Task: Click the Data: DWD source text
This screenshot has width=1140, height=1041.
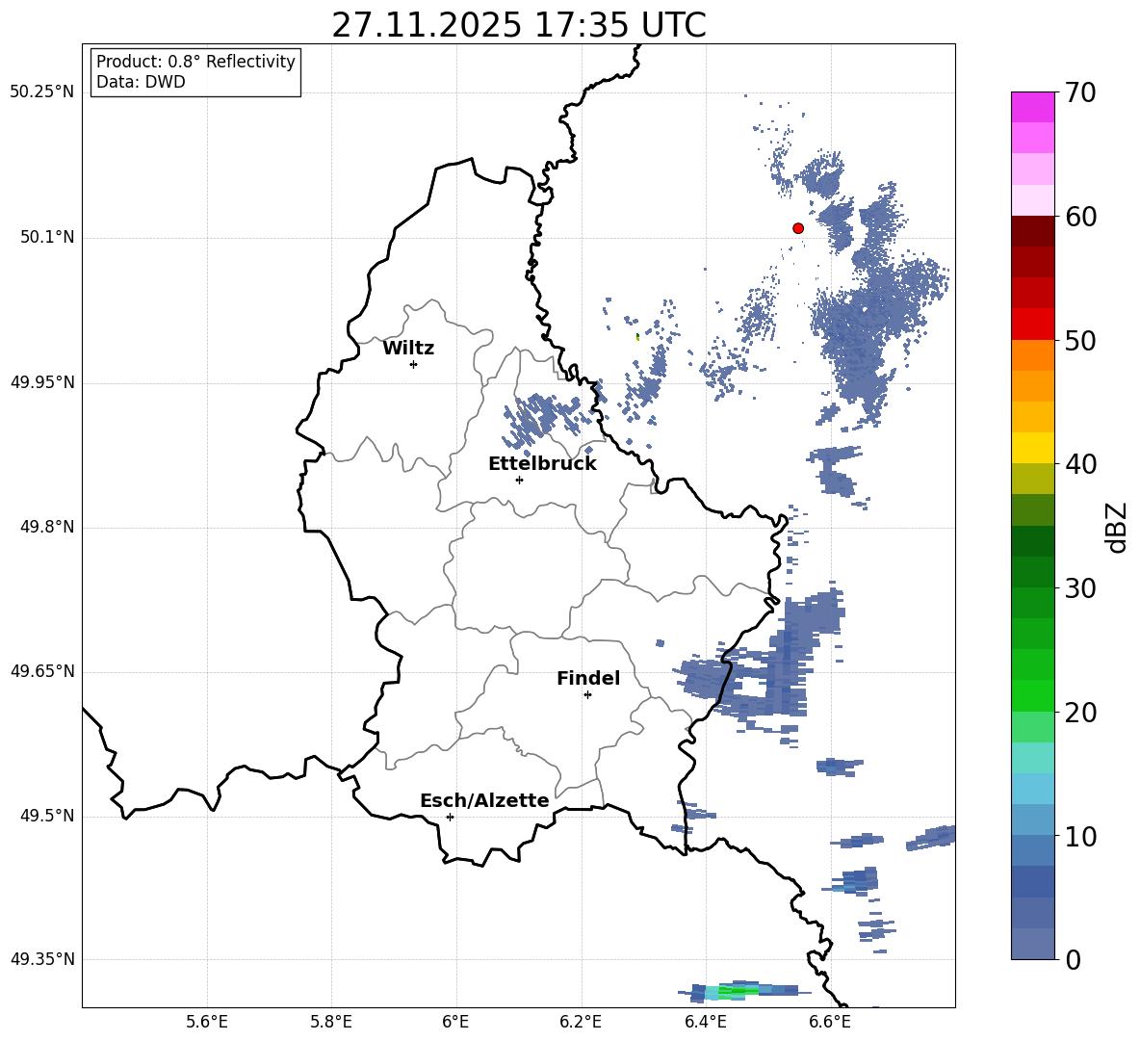Action: [x=141, y=82]
